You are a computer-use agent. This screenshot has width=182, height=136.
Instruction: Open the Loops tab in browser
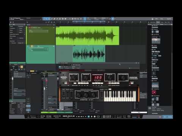162,22
